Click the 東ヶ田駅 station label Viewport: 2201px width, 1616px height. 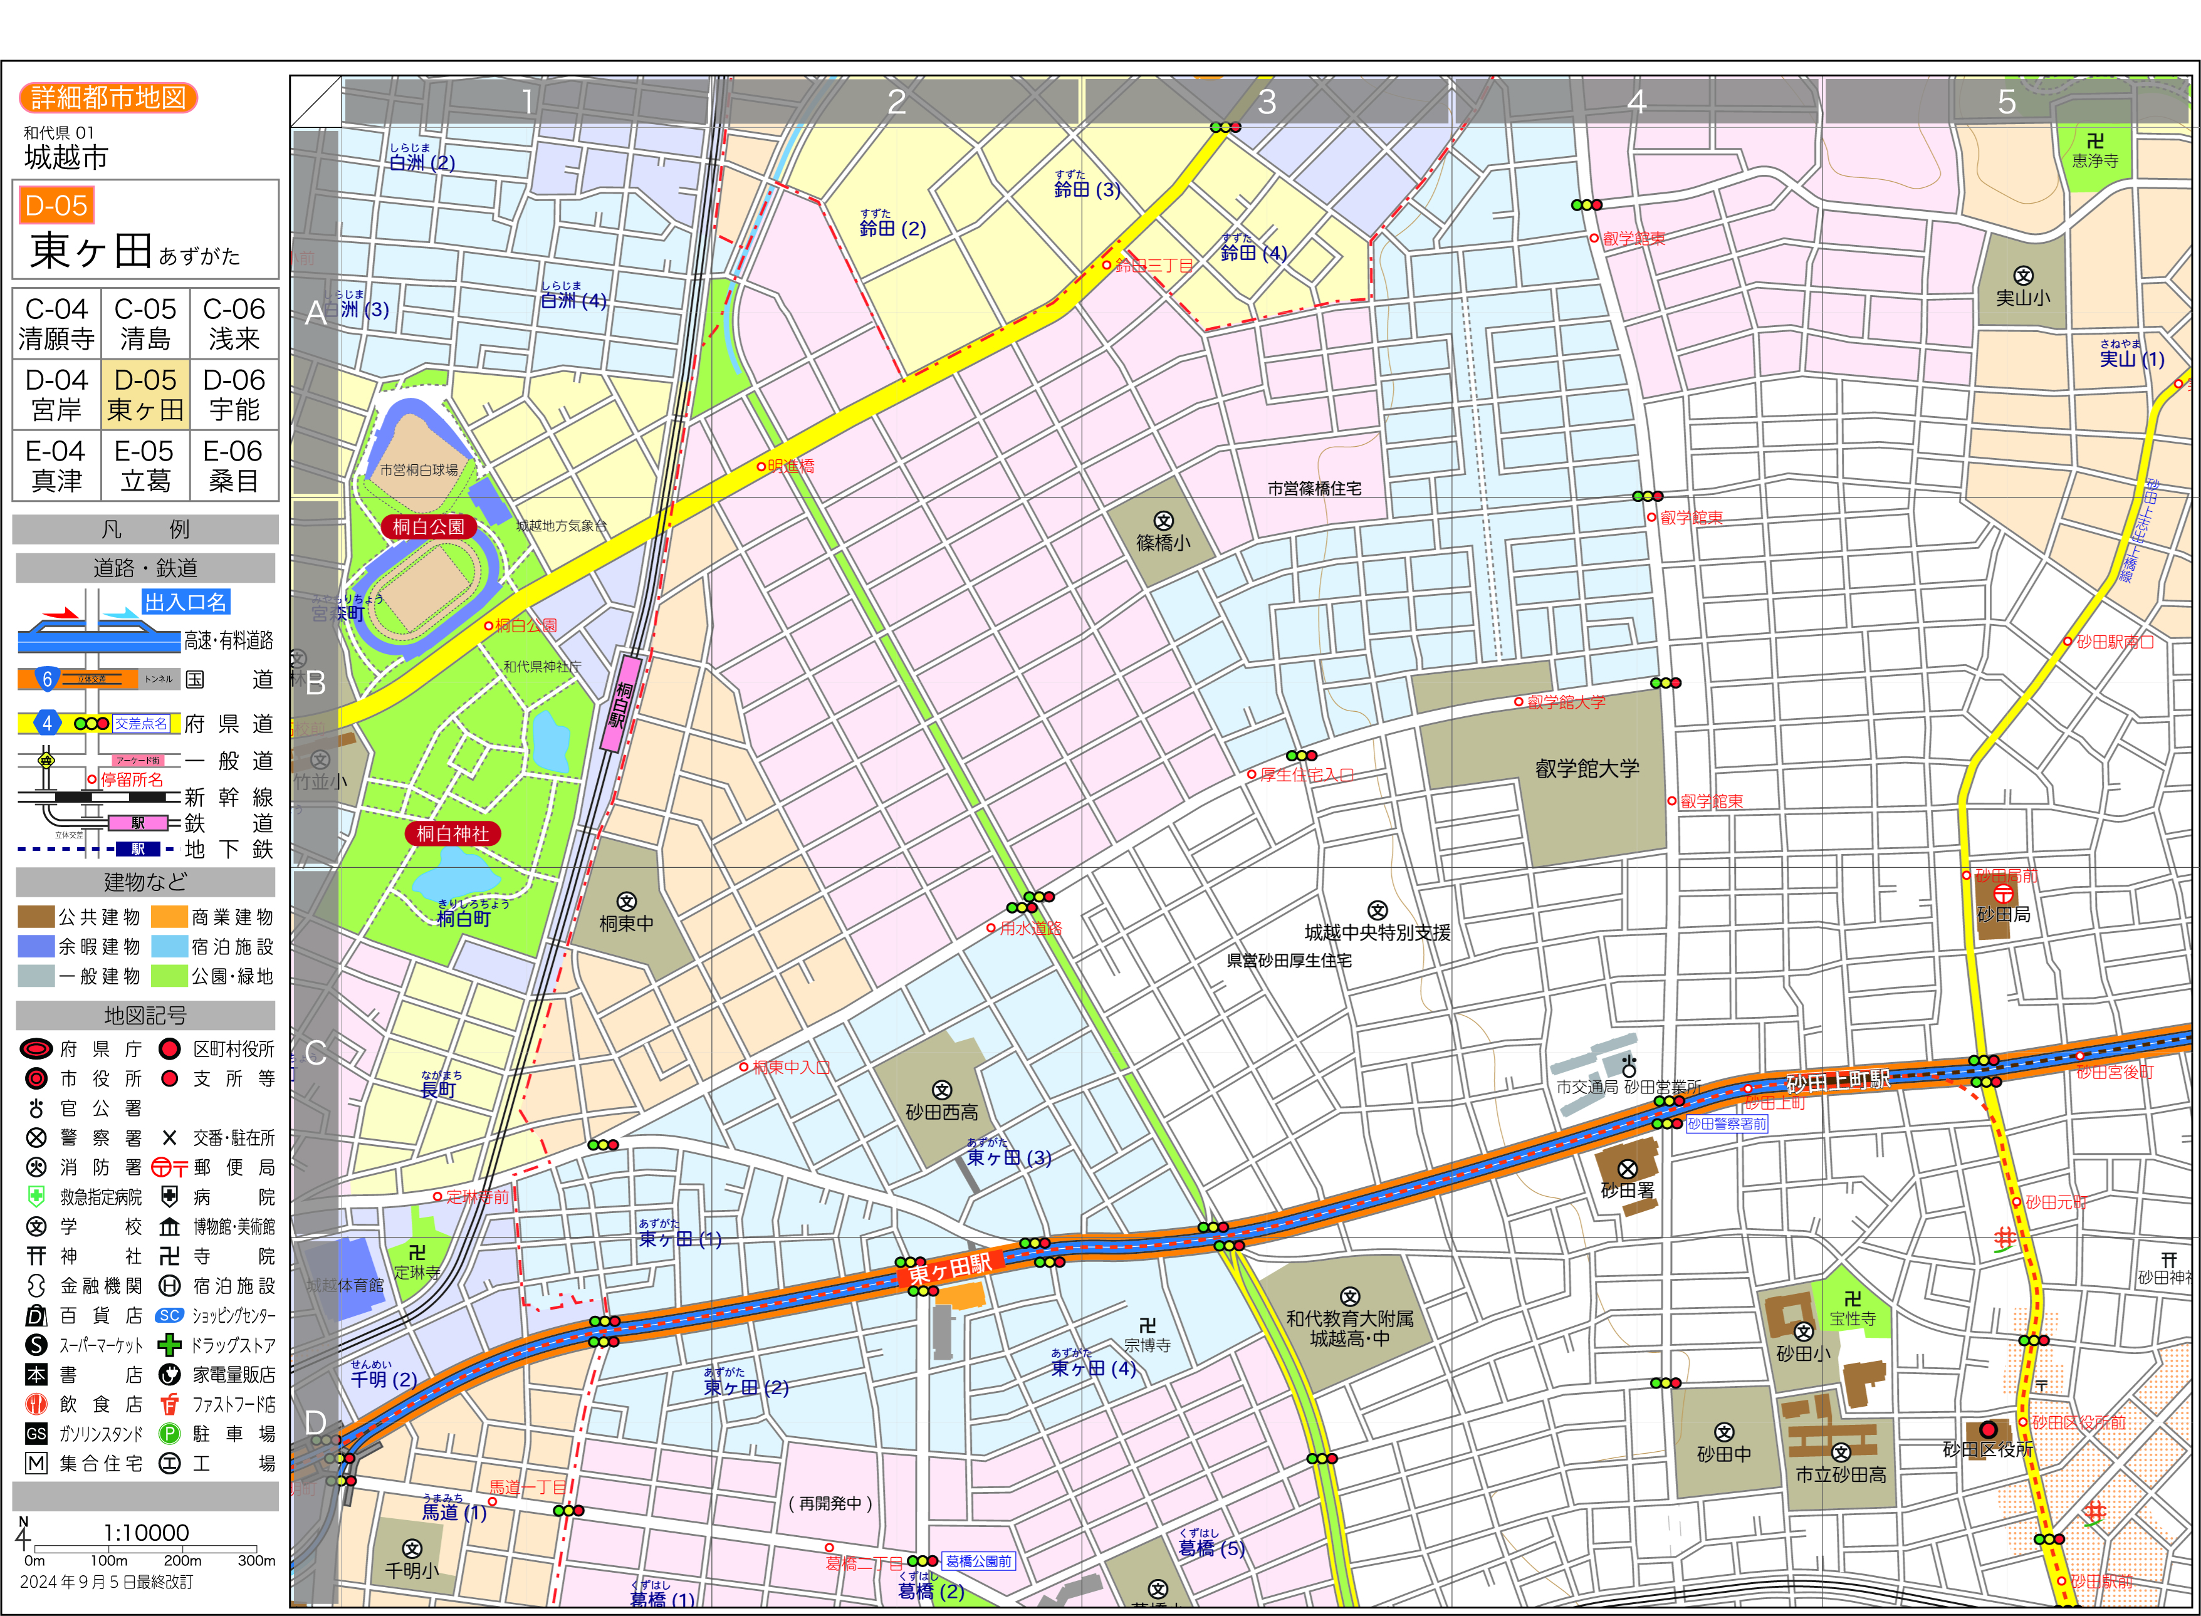point(949,1269)
